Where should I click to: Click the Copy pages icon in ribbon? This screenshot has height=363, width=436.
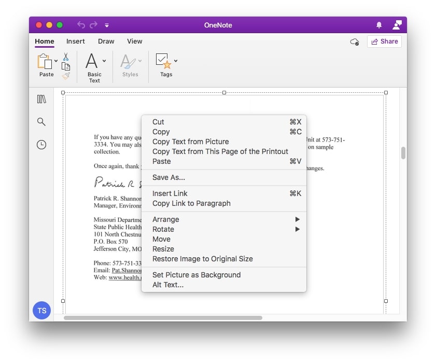coord(66,66)
